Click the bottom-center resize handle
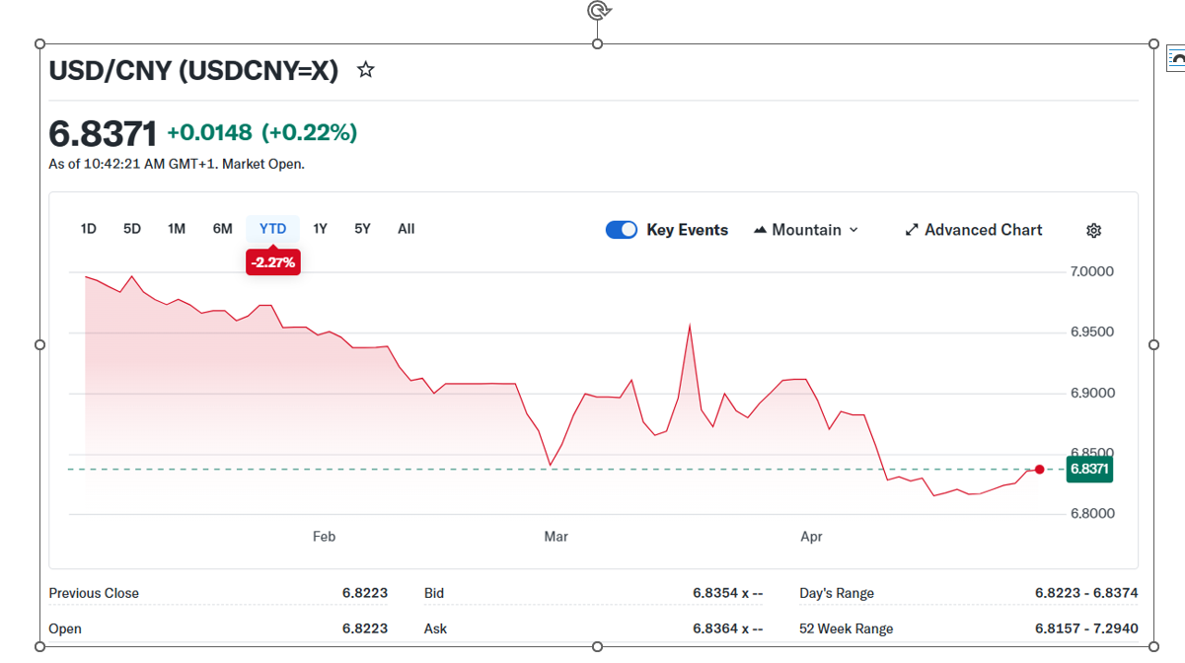Viewport: 1185px width, 663px height. pos(597,646)
